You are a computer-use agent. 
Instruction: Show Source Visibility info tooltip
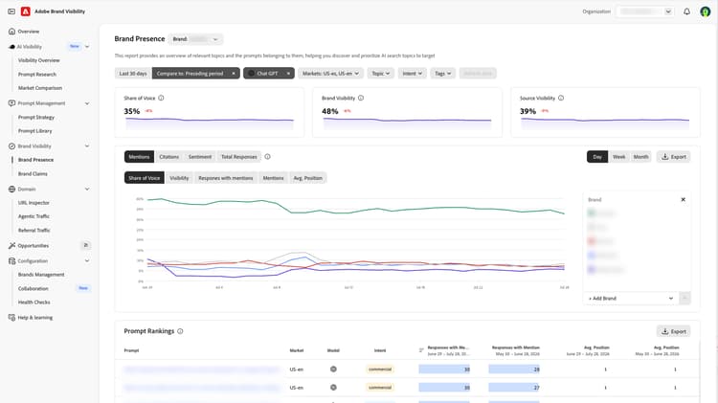point(561,98)
